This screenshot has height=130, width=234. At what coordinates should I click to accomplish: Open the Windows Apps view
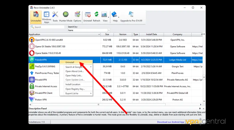47,17
